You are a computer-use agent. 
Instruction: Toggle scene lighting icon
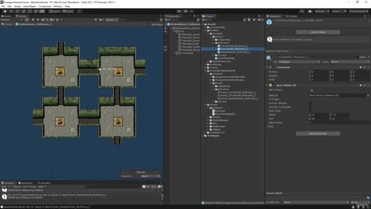tap(33, 20)
